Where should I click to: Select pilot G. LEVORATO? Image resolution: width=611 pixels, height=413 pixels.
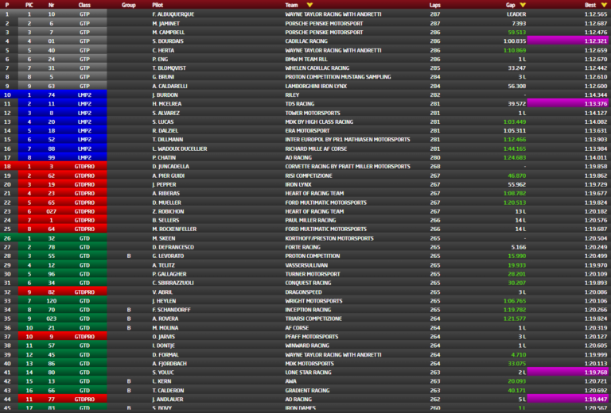(x=168, y=256)
